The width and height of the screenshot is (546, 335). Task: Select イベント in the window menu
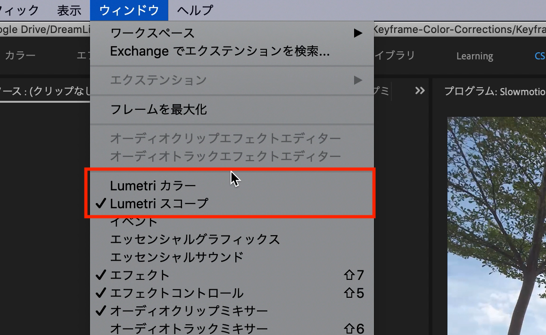pos(232,221)
